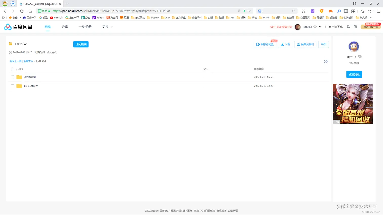Click the 发送消息 button
Image resolution: width=383 pixels, height=215 pixels.
click(354, 75)
